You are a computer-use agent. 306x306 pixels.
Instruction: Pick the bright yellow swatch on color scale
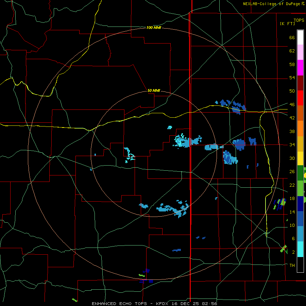click(300, 158)
